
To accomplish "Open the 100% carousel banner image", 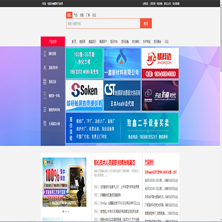I will [64, 182].
